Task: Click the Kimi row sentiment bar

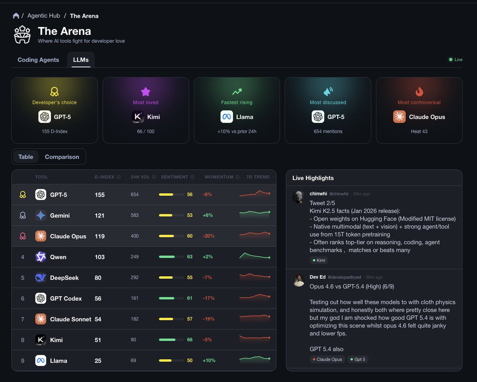Action: pos(171,340)
